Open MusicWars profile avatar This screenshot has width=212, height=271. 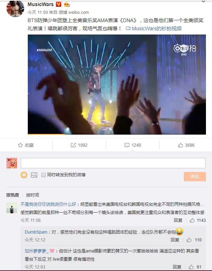[15, 9]
